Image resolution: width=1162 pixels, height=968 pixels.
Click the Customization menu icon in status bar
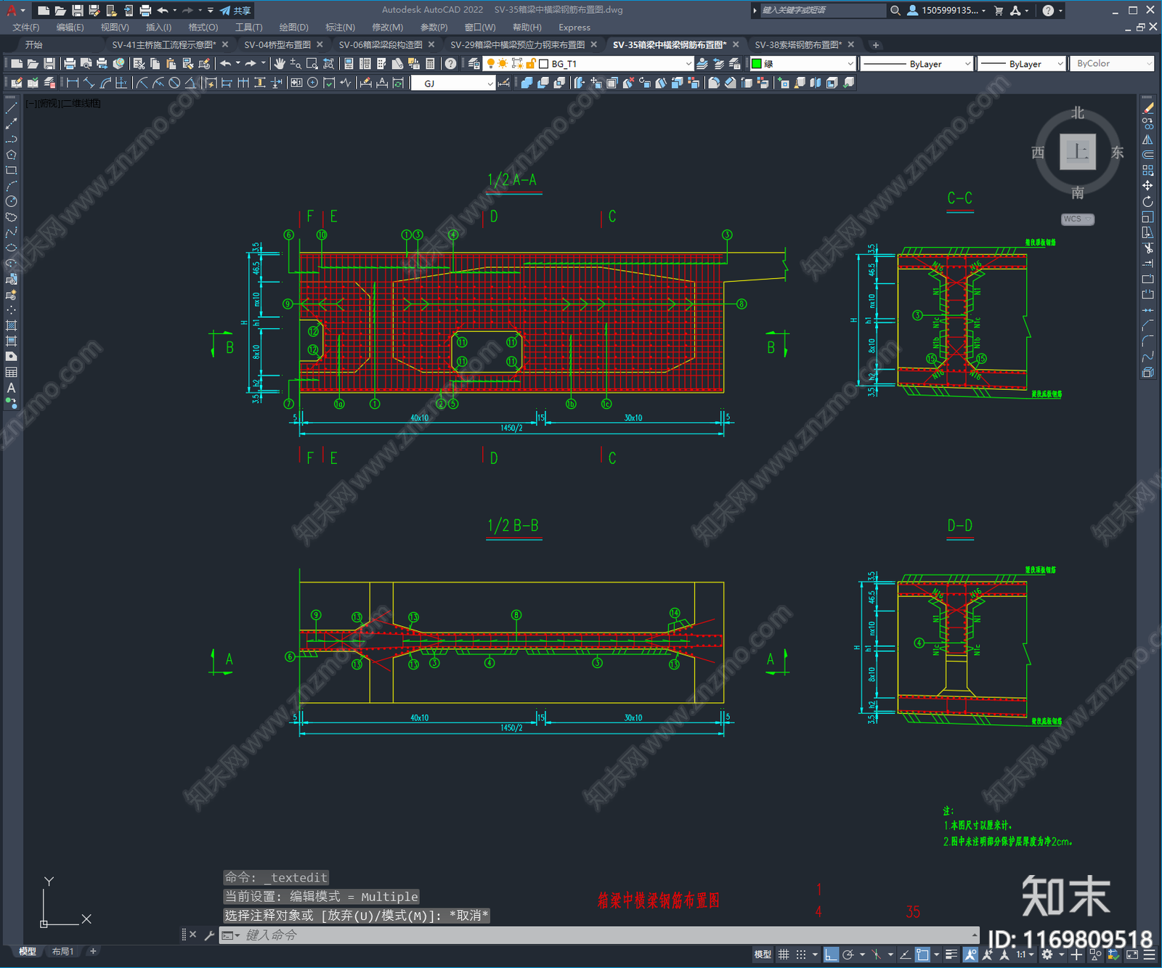pyautogui.click(x=1148, y=954)
